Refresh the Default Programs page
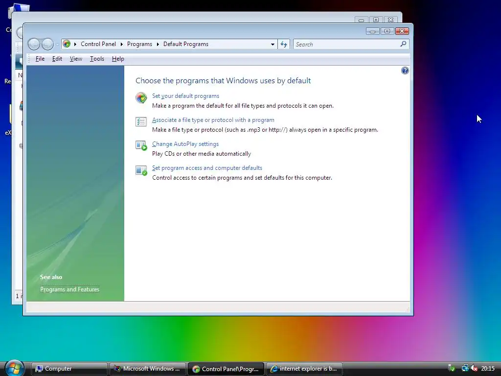501x376 pixels. tap(284, 44)
